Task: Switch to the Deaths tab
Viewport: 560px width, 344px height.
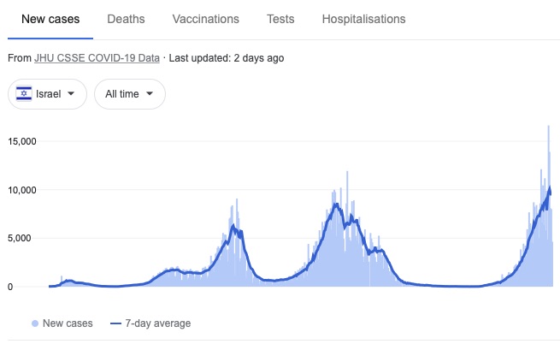Action: pos(126,19)
